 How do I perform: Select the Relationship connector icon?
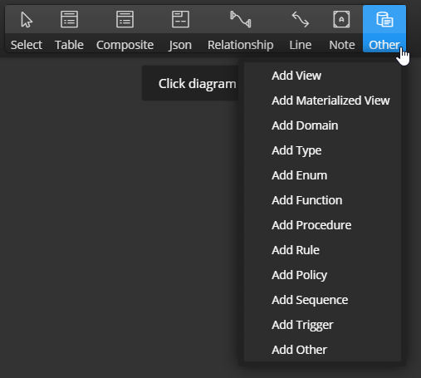click(x=241, y=19)
